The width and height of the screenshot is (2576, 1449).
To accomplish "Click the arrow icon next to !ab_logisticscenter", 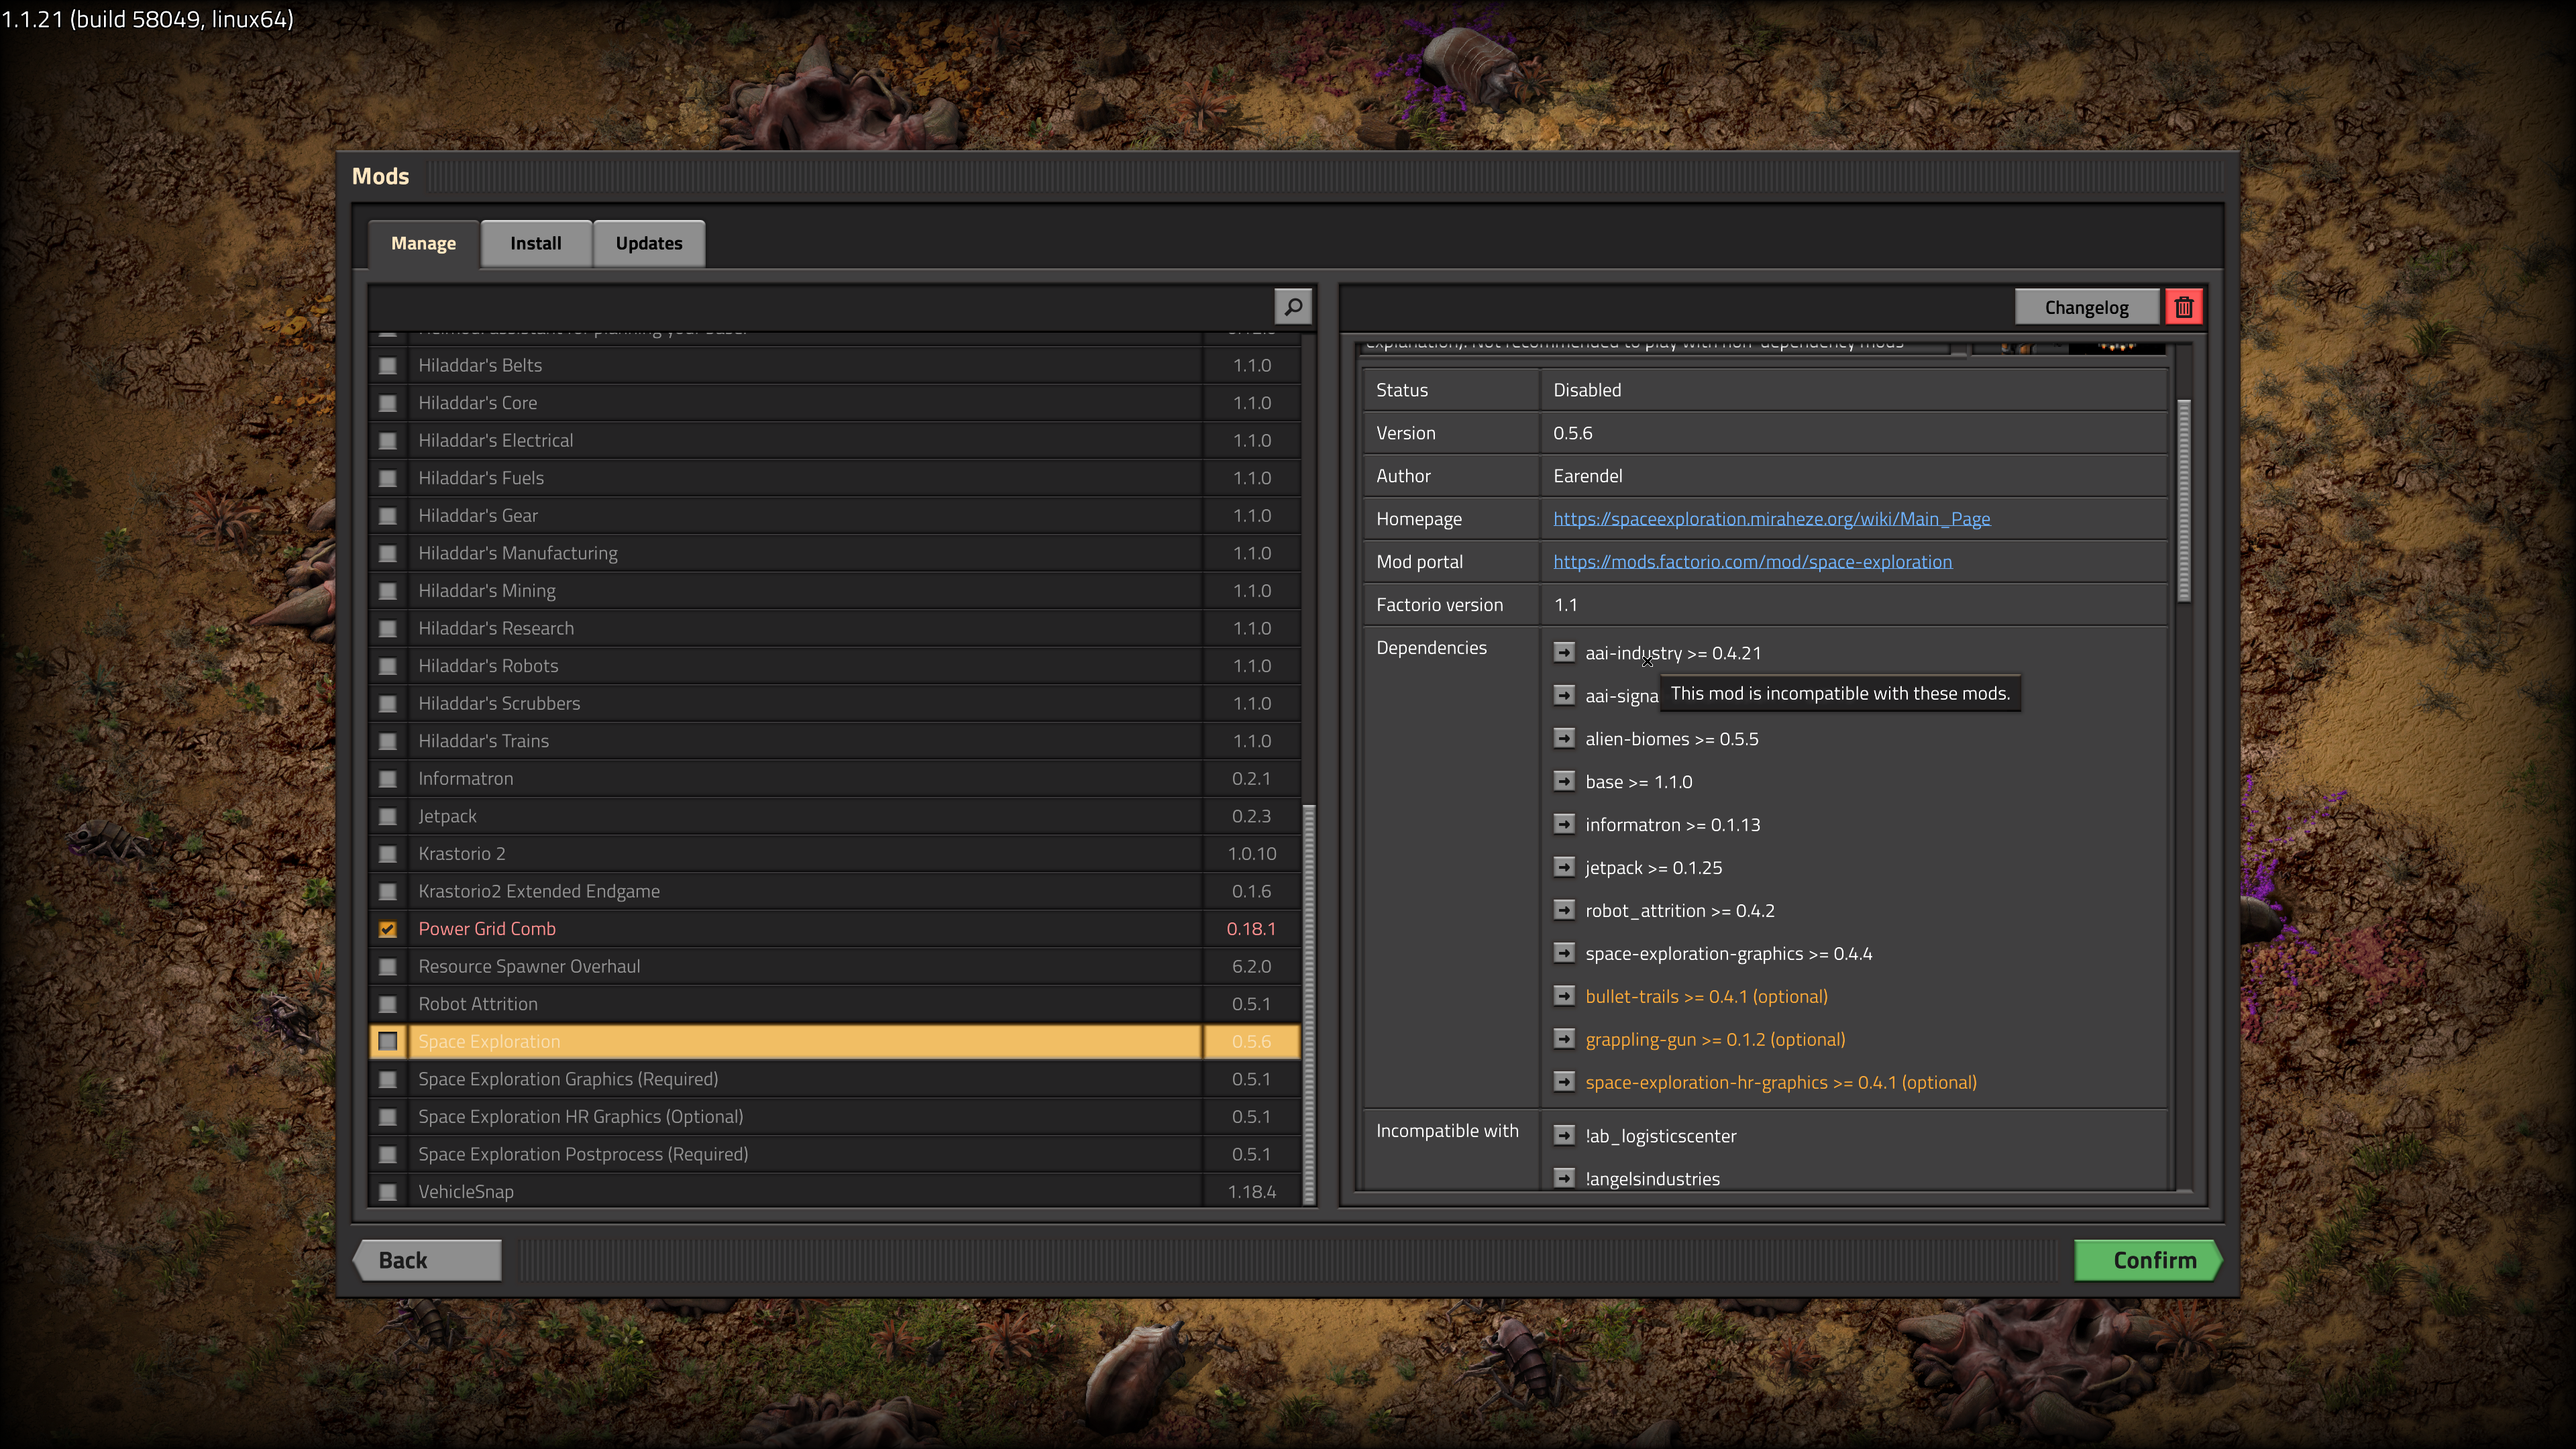I will pos(1564,1135).
